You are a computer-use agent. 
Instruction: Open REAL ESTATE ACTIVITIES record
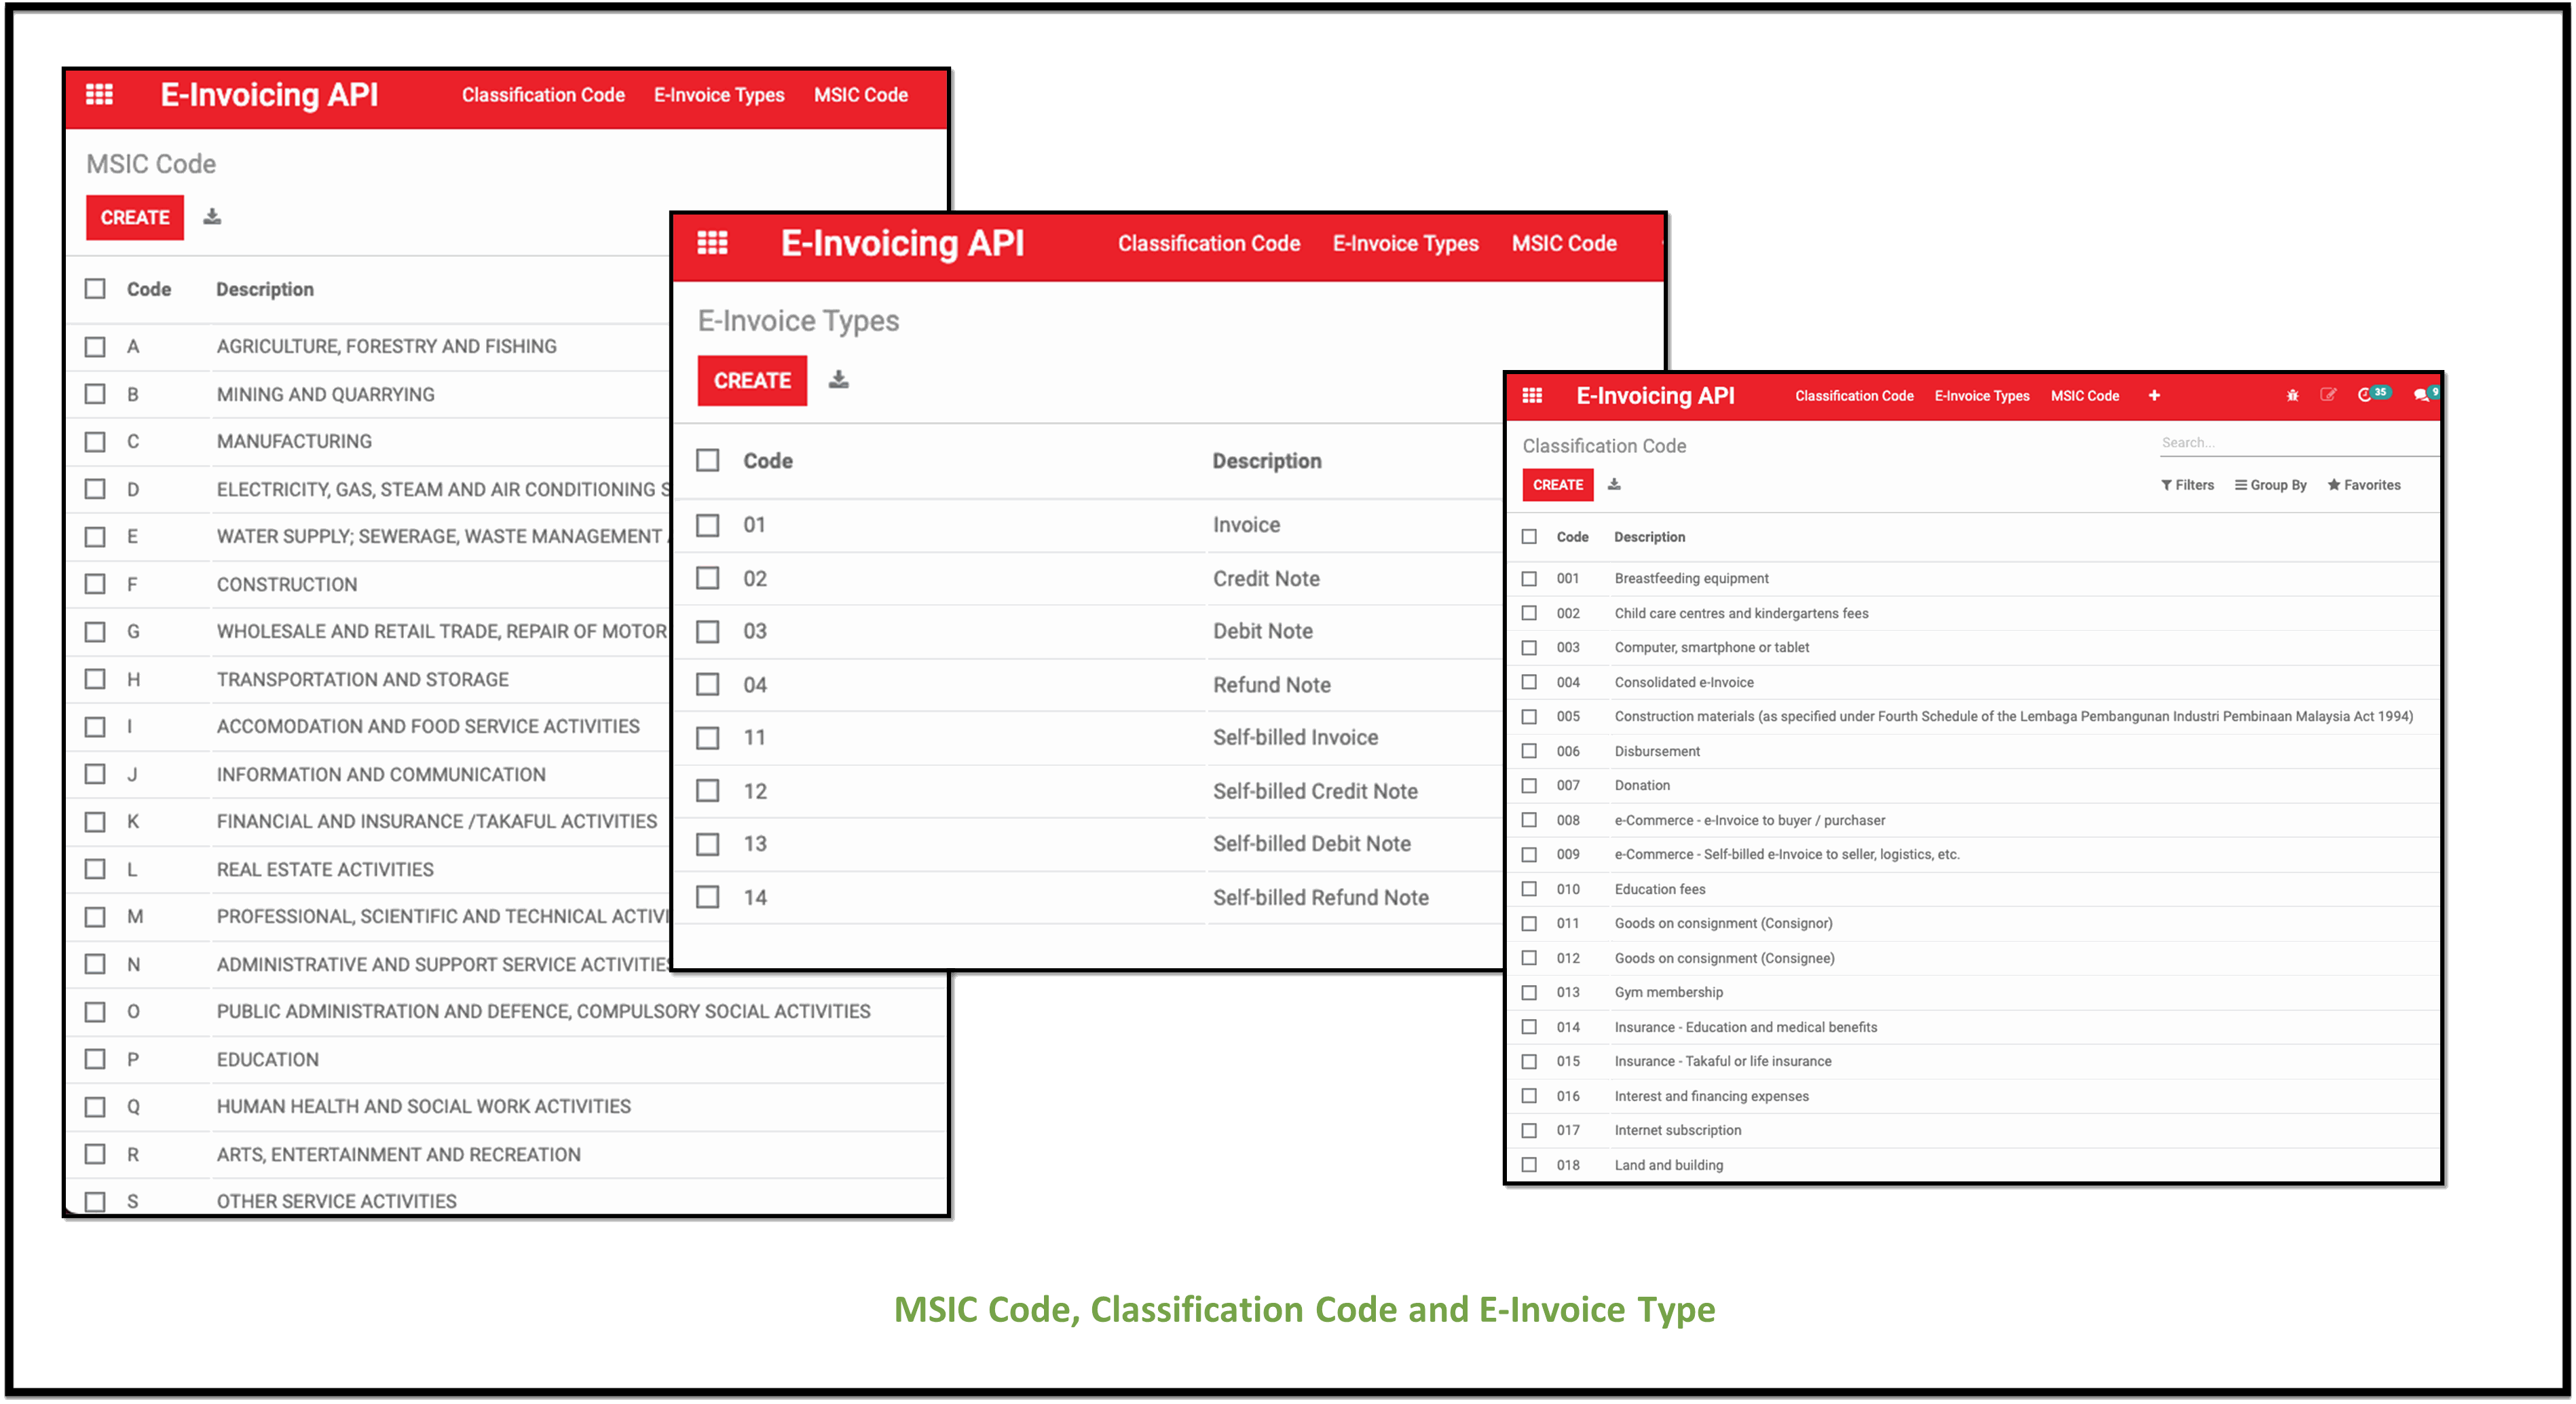[x=325, y=869]
